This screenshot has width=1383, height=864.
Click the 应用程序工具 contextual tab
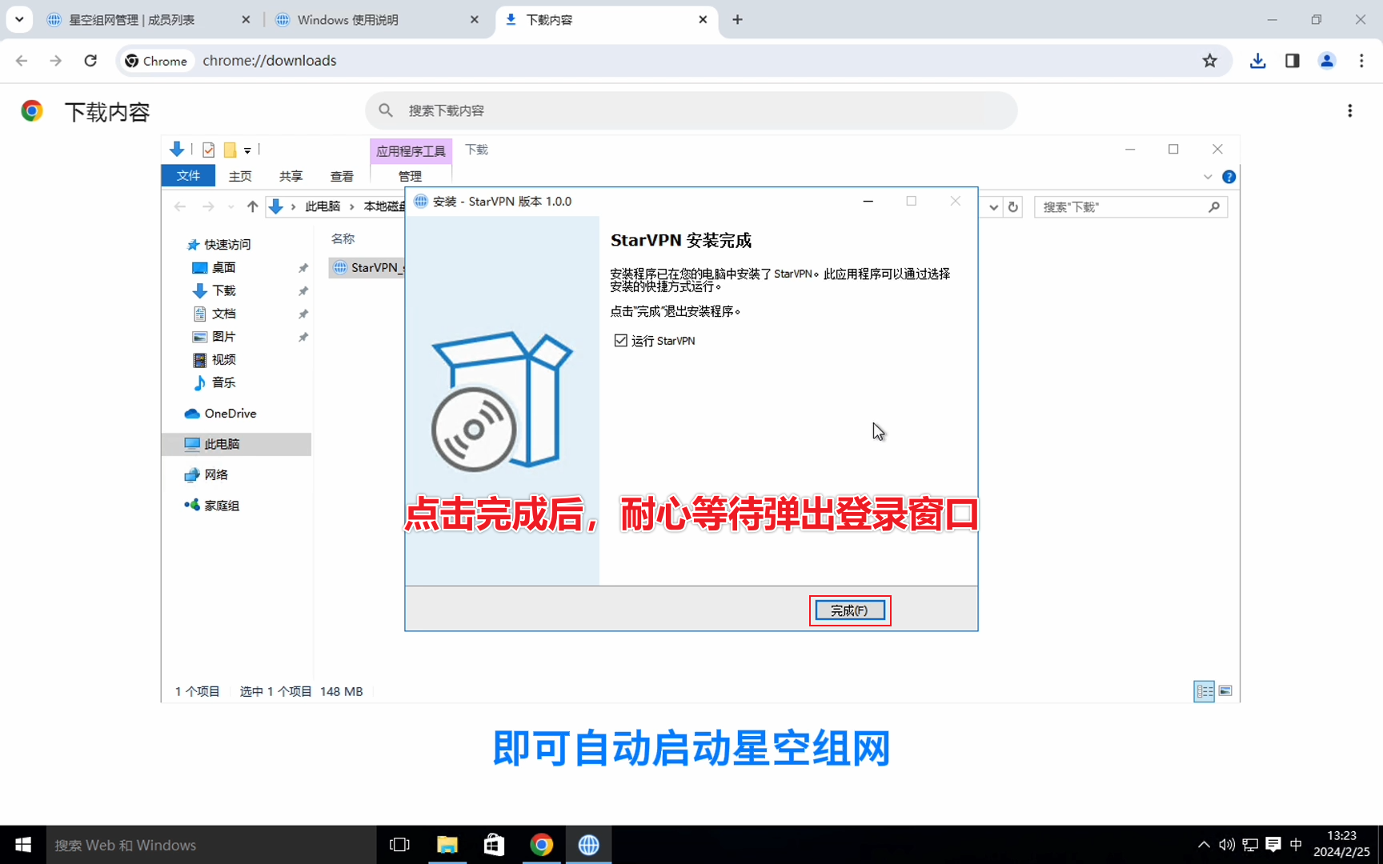411,150
